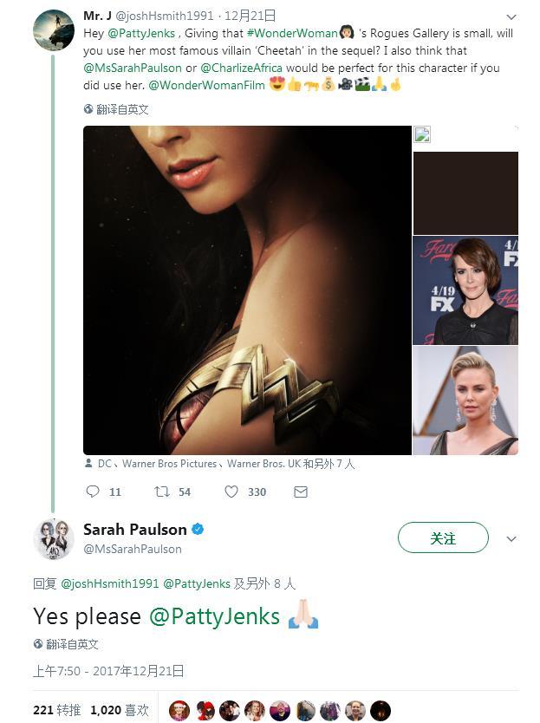Viewport: 540px width, 723px height.
Task: Click the retweet icon under the tweet
Action: tap(161, 492)
